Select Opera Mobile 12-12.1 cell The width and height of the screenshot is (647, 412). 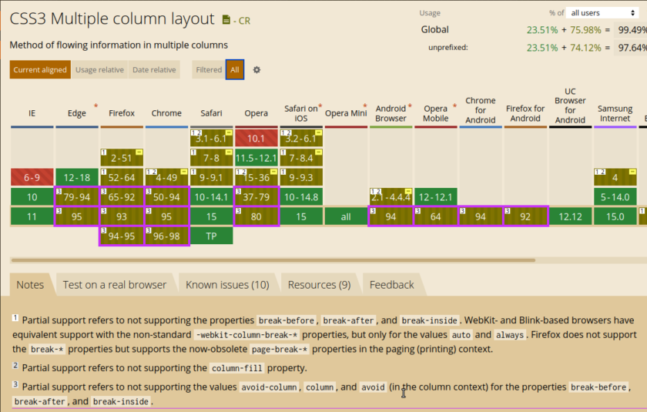436,197
